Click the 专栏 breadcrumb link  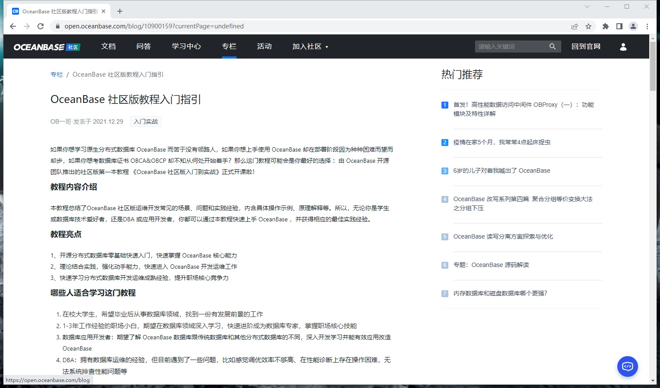pos(56,74)
